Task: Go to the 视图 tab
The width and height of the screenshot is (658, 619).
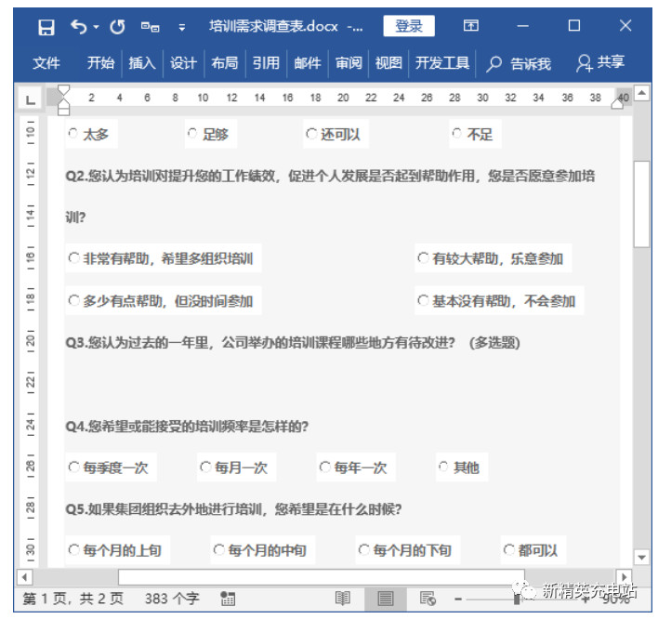Action: 388,63
